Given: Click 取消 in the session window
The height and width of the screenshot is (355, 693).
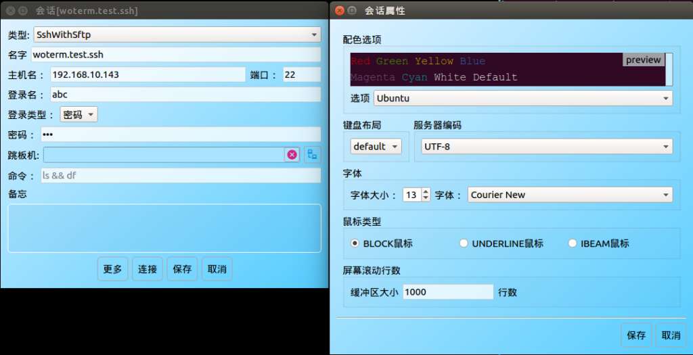Looking at the screenshot, I should coord(217,269).
